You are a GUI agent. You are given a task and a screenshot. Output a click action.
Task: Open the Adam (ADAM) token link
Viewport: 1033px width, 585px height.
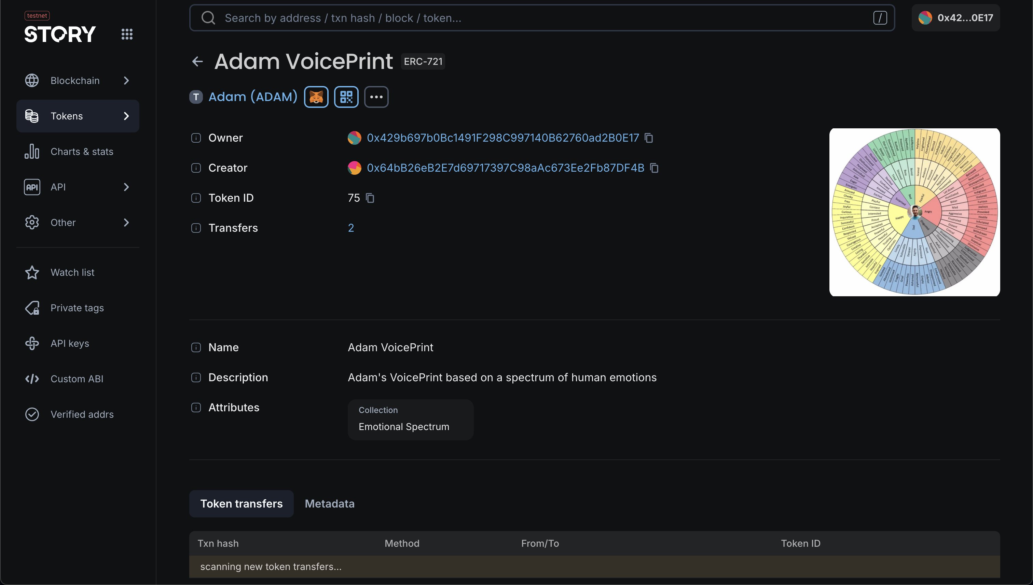tap(252, 97)
